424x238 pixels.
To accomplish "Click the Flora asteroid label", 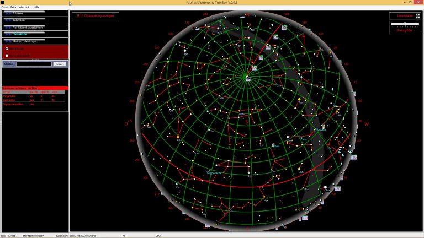I will tap(304, 139).
